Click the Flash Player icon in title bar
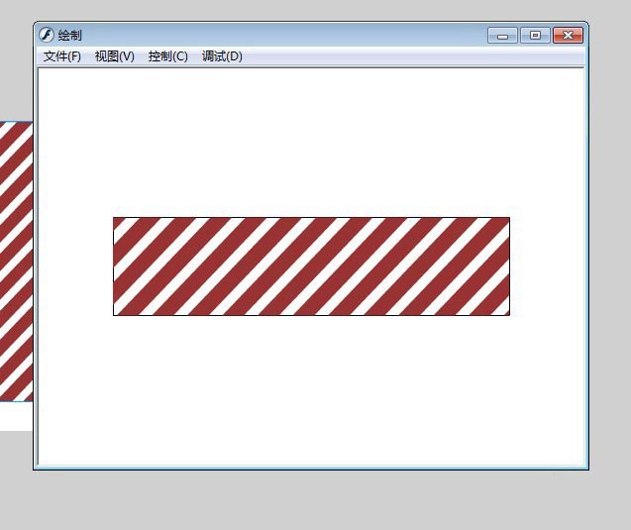This screenshot has height=530, width=631. pyautogui.click(x=47, y=35)
